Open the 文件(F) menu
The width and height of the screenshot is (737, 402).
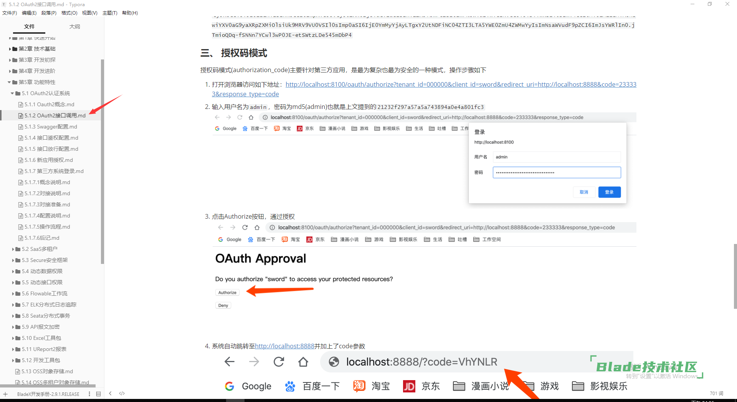tap(10, 13)
